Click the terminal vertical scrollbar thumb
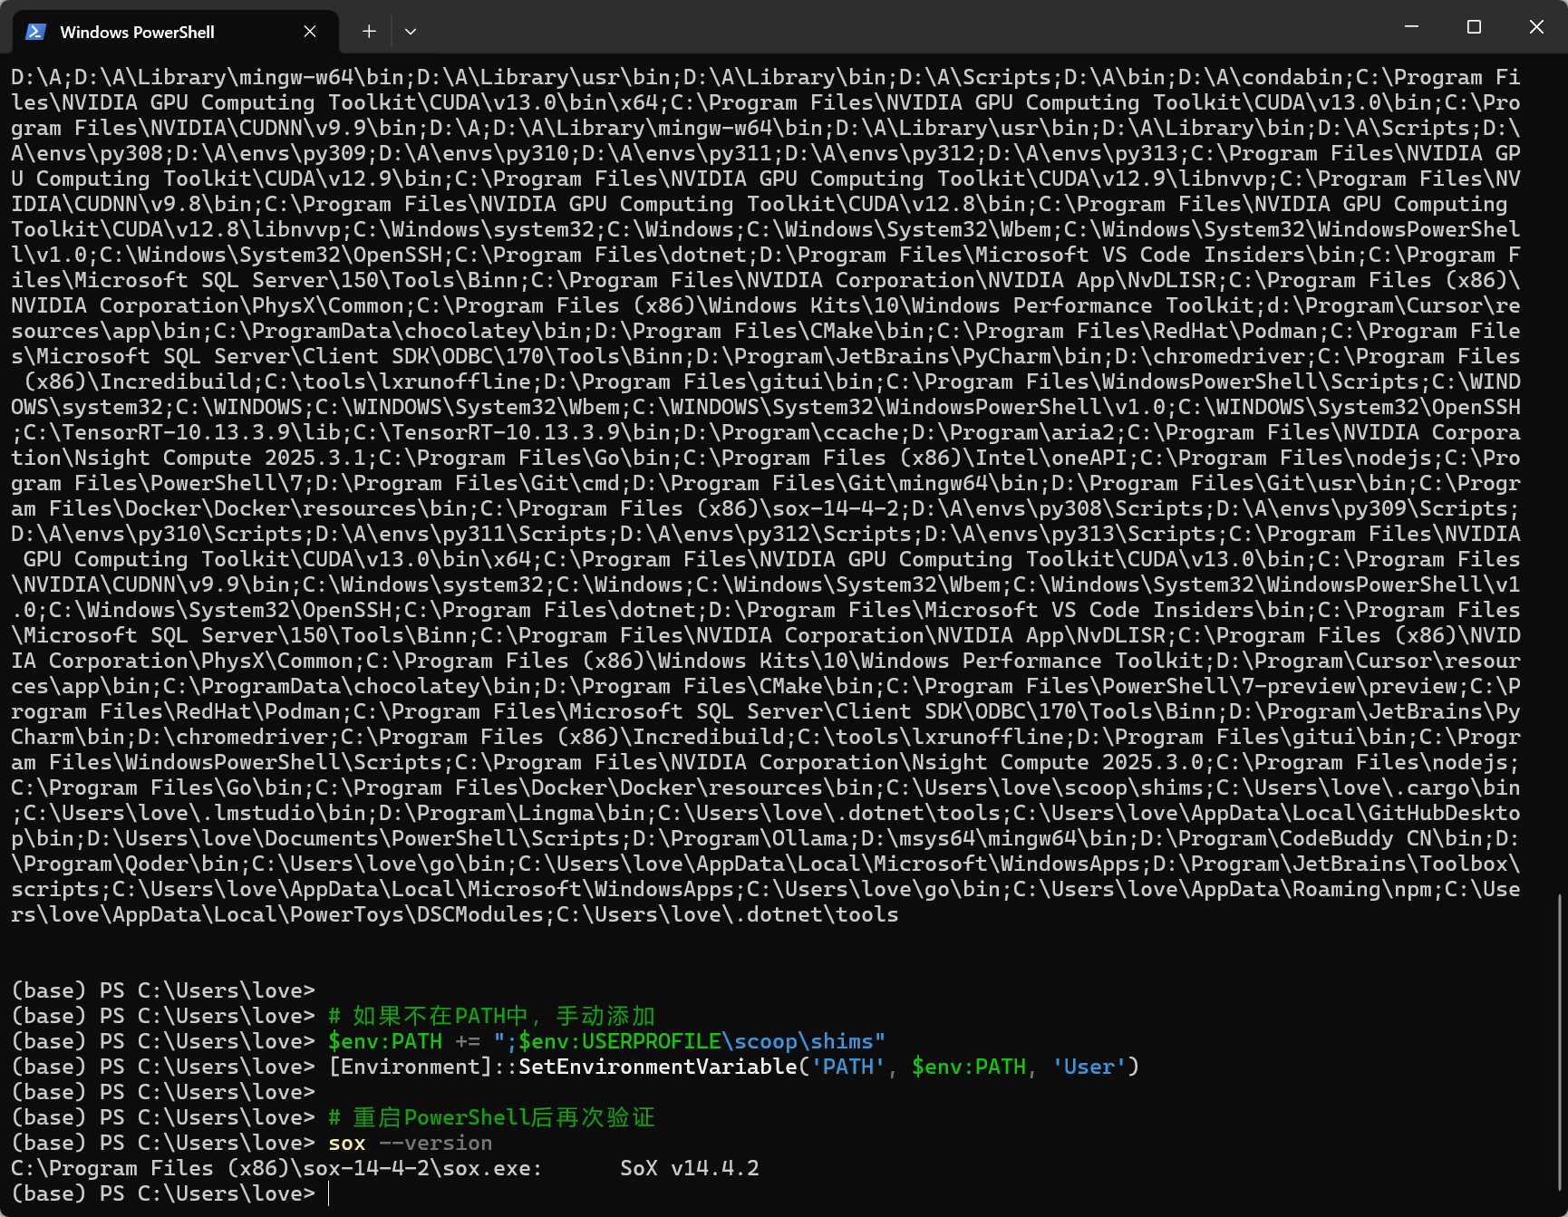Viewport: 1568px width, 1217px height. point(1561,1043)
